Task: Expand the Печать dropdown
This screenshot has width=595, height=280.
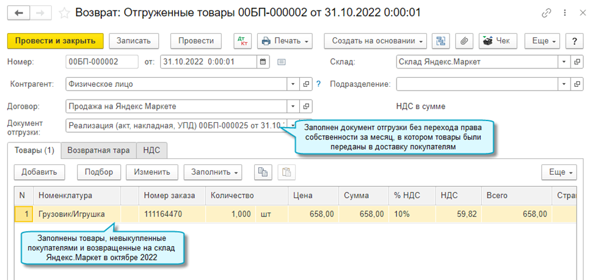Action: 285,41
